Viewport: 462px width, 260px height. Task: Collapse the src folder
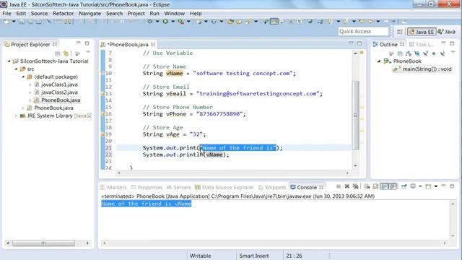tap(16, 69)
